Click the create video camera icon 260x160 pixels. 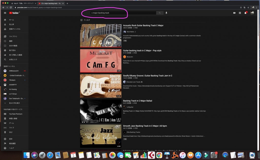[234, 13]
